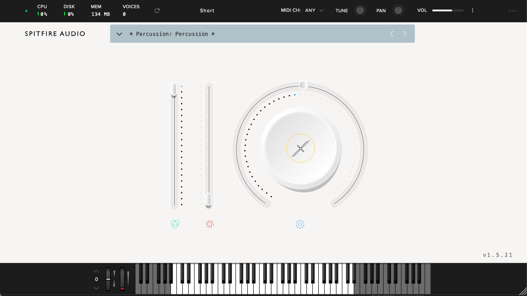Click the next preset arrow
527x296 pixels.
point(405,34)
